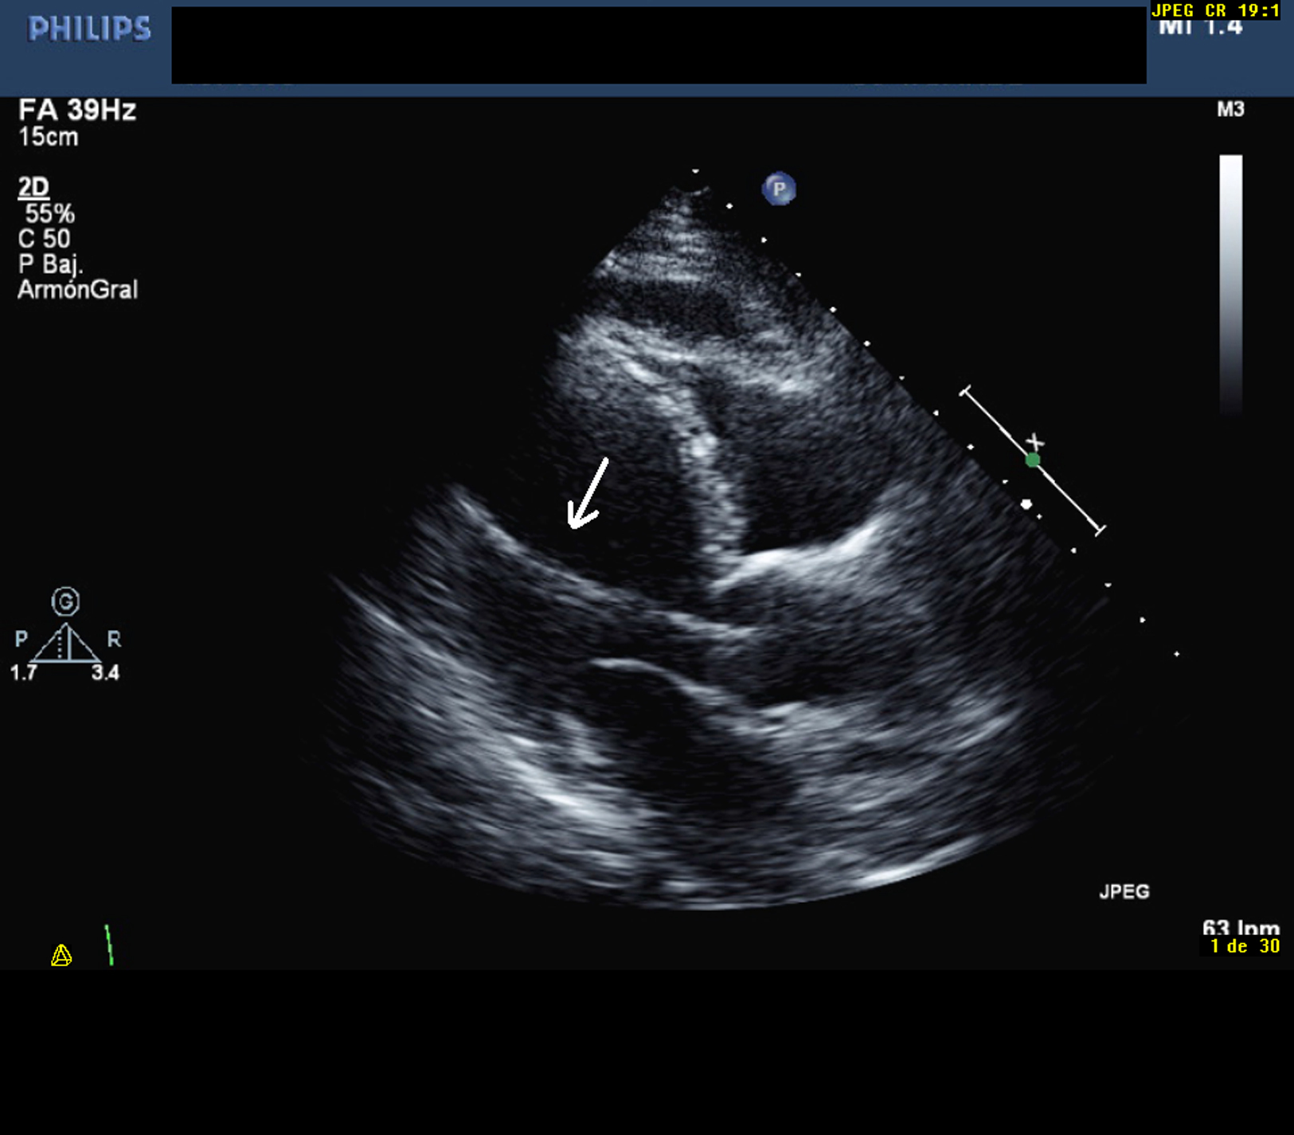Click the JPEG CR 19:1 label
The height and width of the screenshot is (1135, 1294).
point(1215,10)
